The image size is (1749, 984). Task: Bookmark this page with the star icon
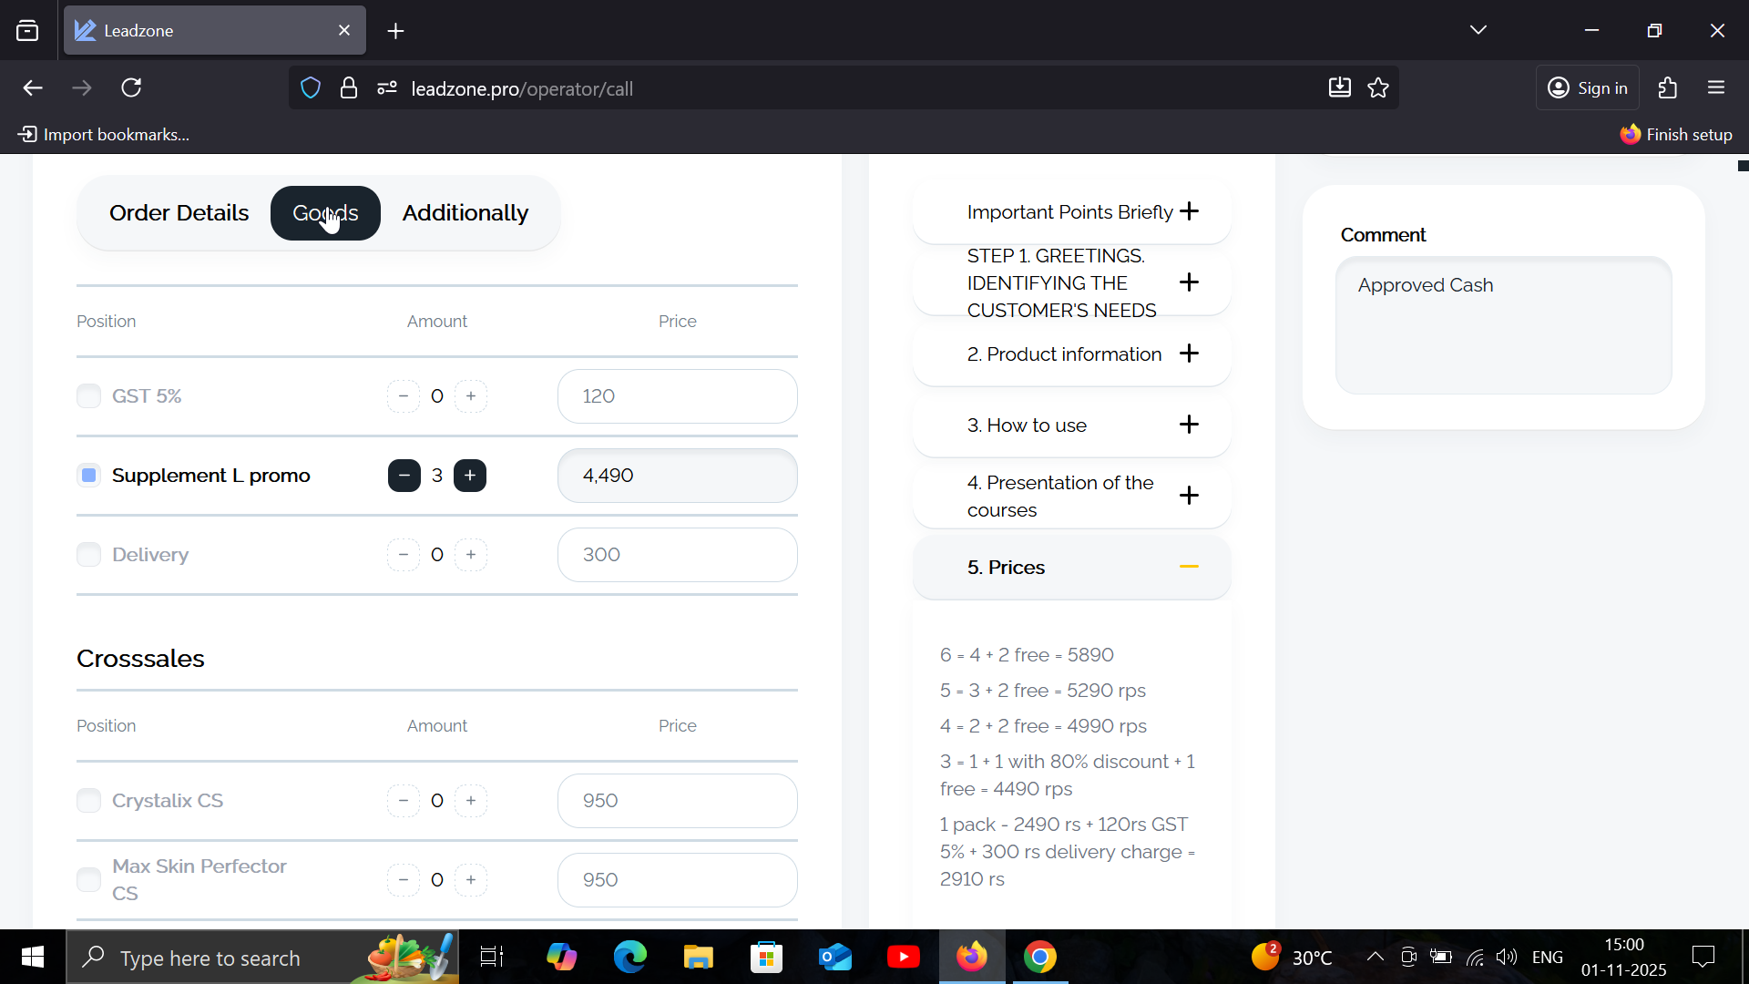tap(1378, 87)
